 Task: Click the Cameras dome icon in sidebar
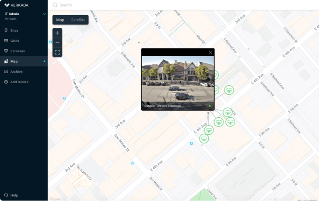(x=6, y=51)
